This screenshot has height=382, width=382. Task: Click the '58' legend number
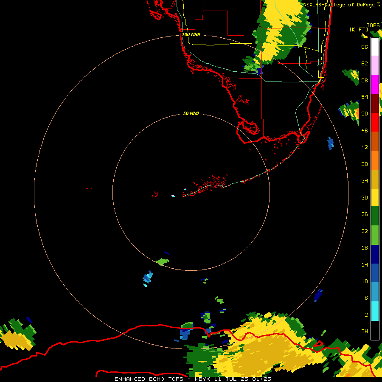click(365, 80)
